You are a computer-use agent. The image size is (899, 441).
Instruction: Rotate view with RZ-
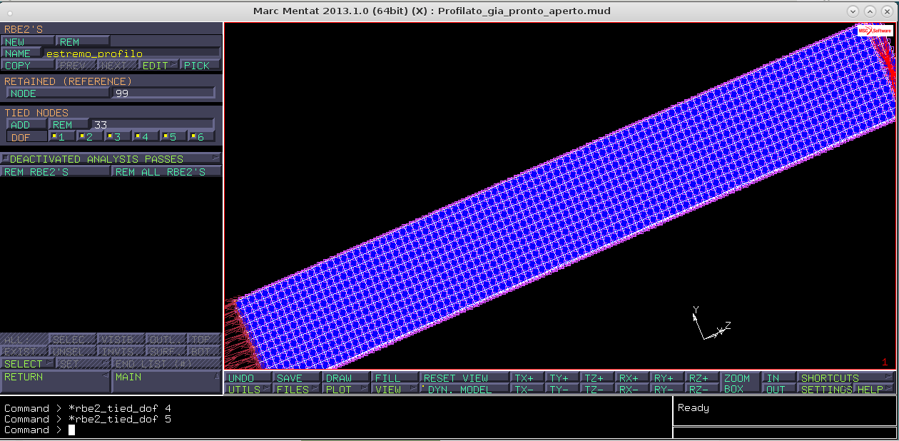tap(703, 390)
